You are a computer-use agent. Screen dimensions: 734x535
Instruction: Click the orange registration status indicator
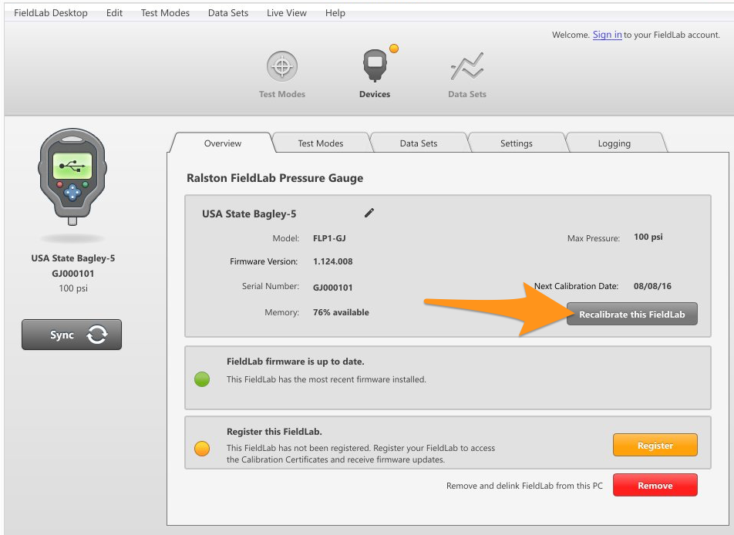202,449
